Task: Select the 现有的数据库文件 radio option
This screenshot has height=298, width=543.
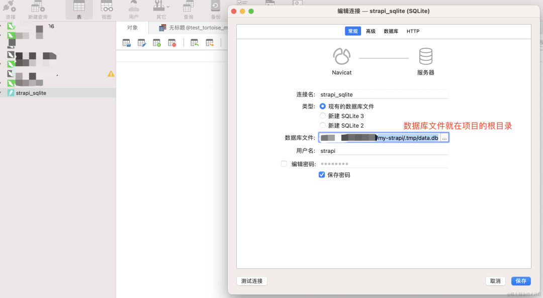Action: coord(322,106)
